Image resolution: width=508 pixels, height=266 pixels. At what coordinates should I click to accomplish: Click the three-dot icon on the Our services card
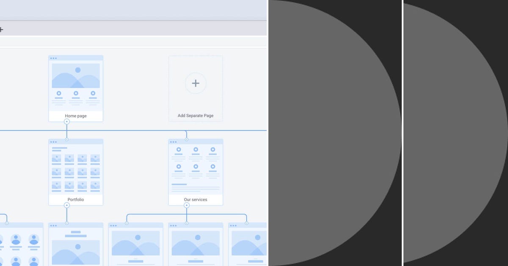coord(174,142)
